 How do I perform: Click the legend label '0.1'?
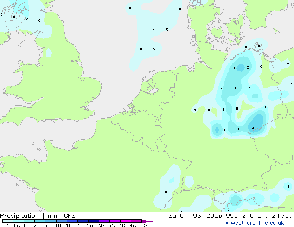point(5,225)
